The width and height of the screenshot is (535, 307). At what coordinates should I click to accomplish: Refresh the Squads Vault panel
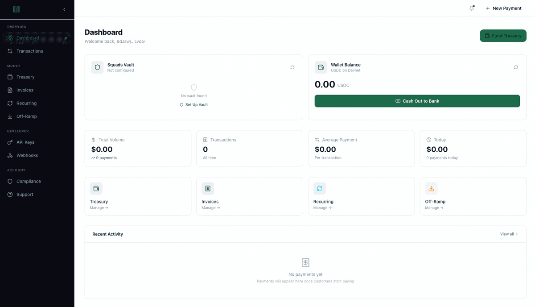[x=292, y=67]
